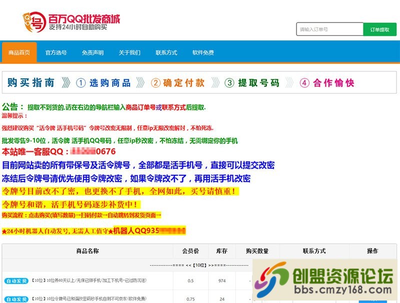Click the 令牌号和谐 highlighted notice
The image size is (400, 303).
(x=71, y=205)
